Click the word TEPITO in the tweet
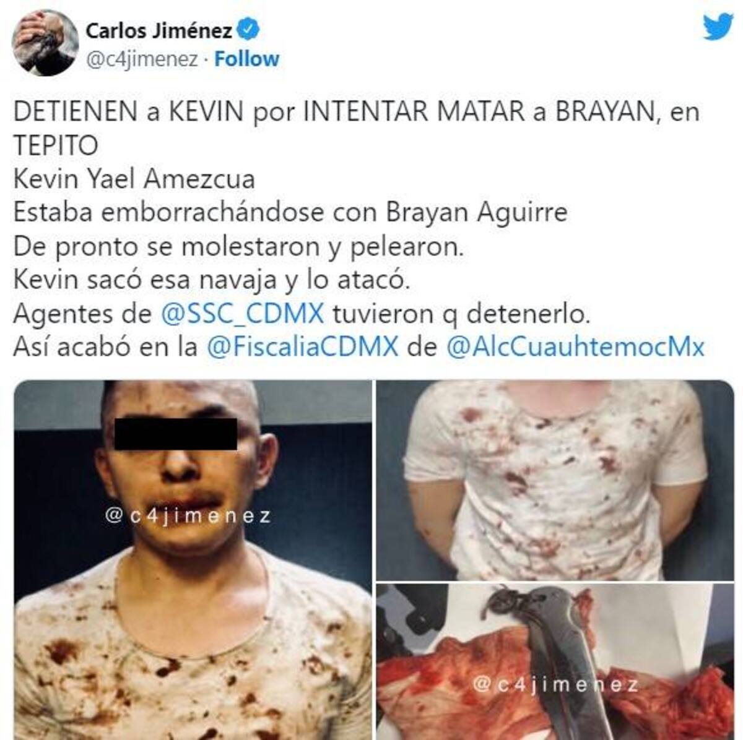The width and height of the screenshot is (743, 740). click(x=55, y=147)
